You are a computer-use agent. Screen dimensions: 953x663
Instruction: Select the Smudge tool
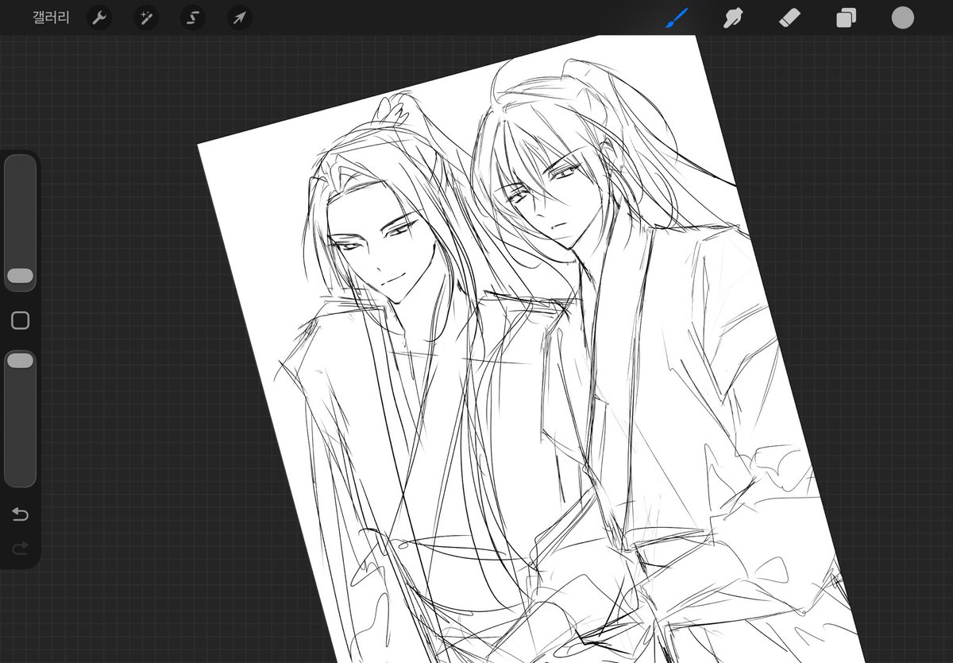(732, 17)
